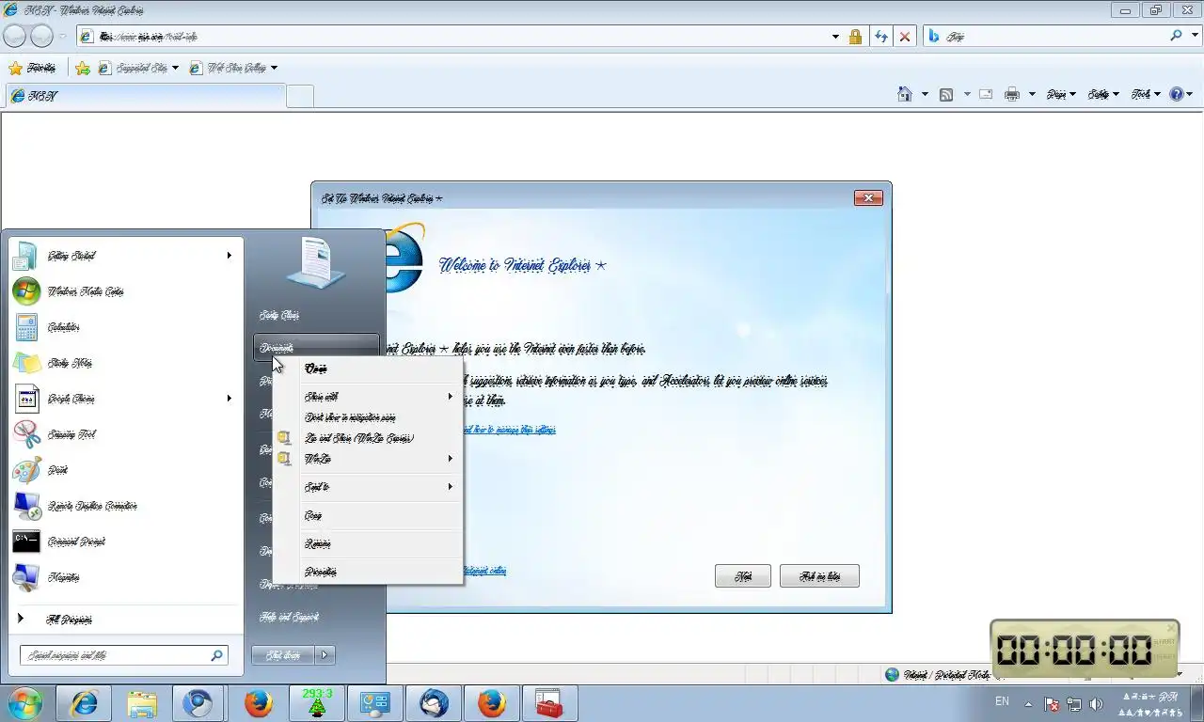Open the Christmas tree app on taskbar
The image size is (1204, 722).
(x=317, y=703)
